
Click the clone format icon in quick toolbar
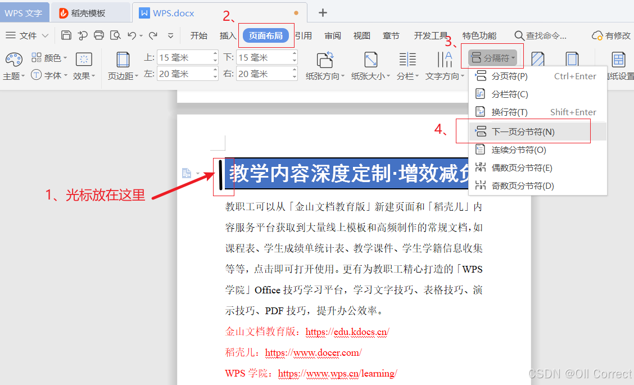click(x=83, y=35)
